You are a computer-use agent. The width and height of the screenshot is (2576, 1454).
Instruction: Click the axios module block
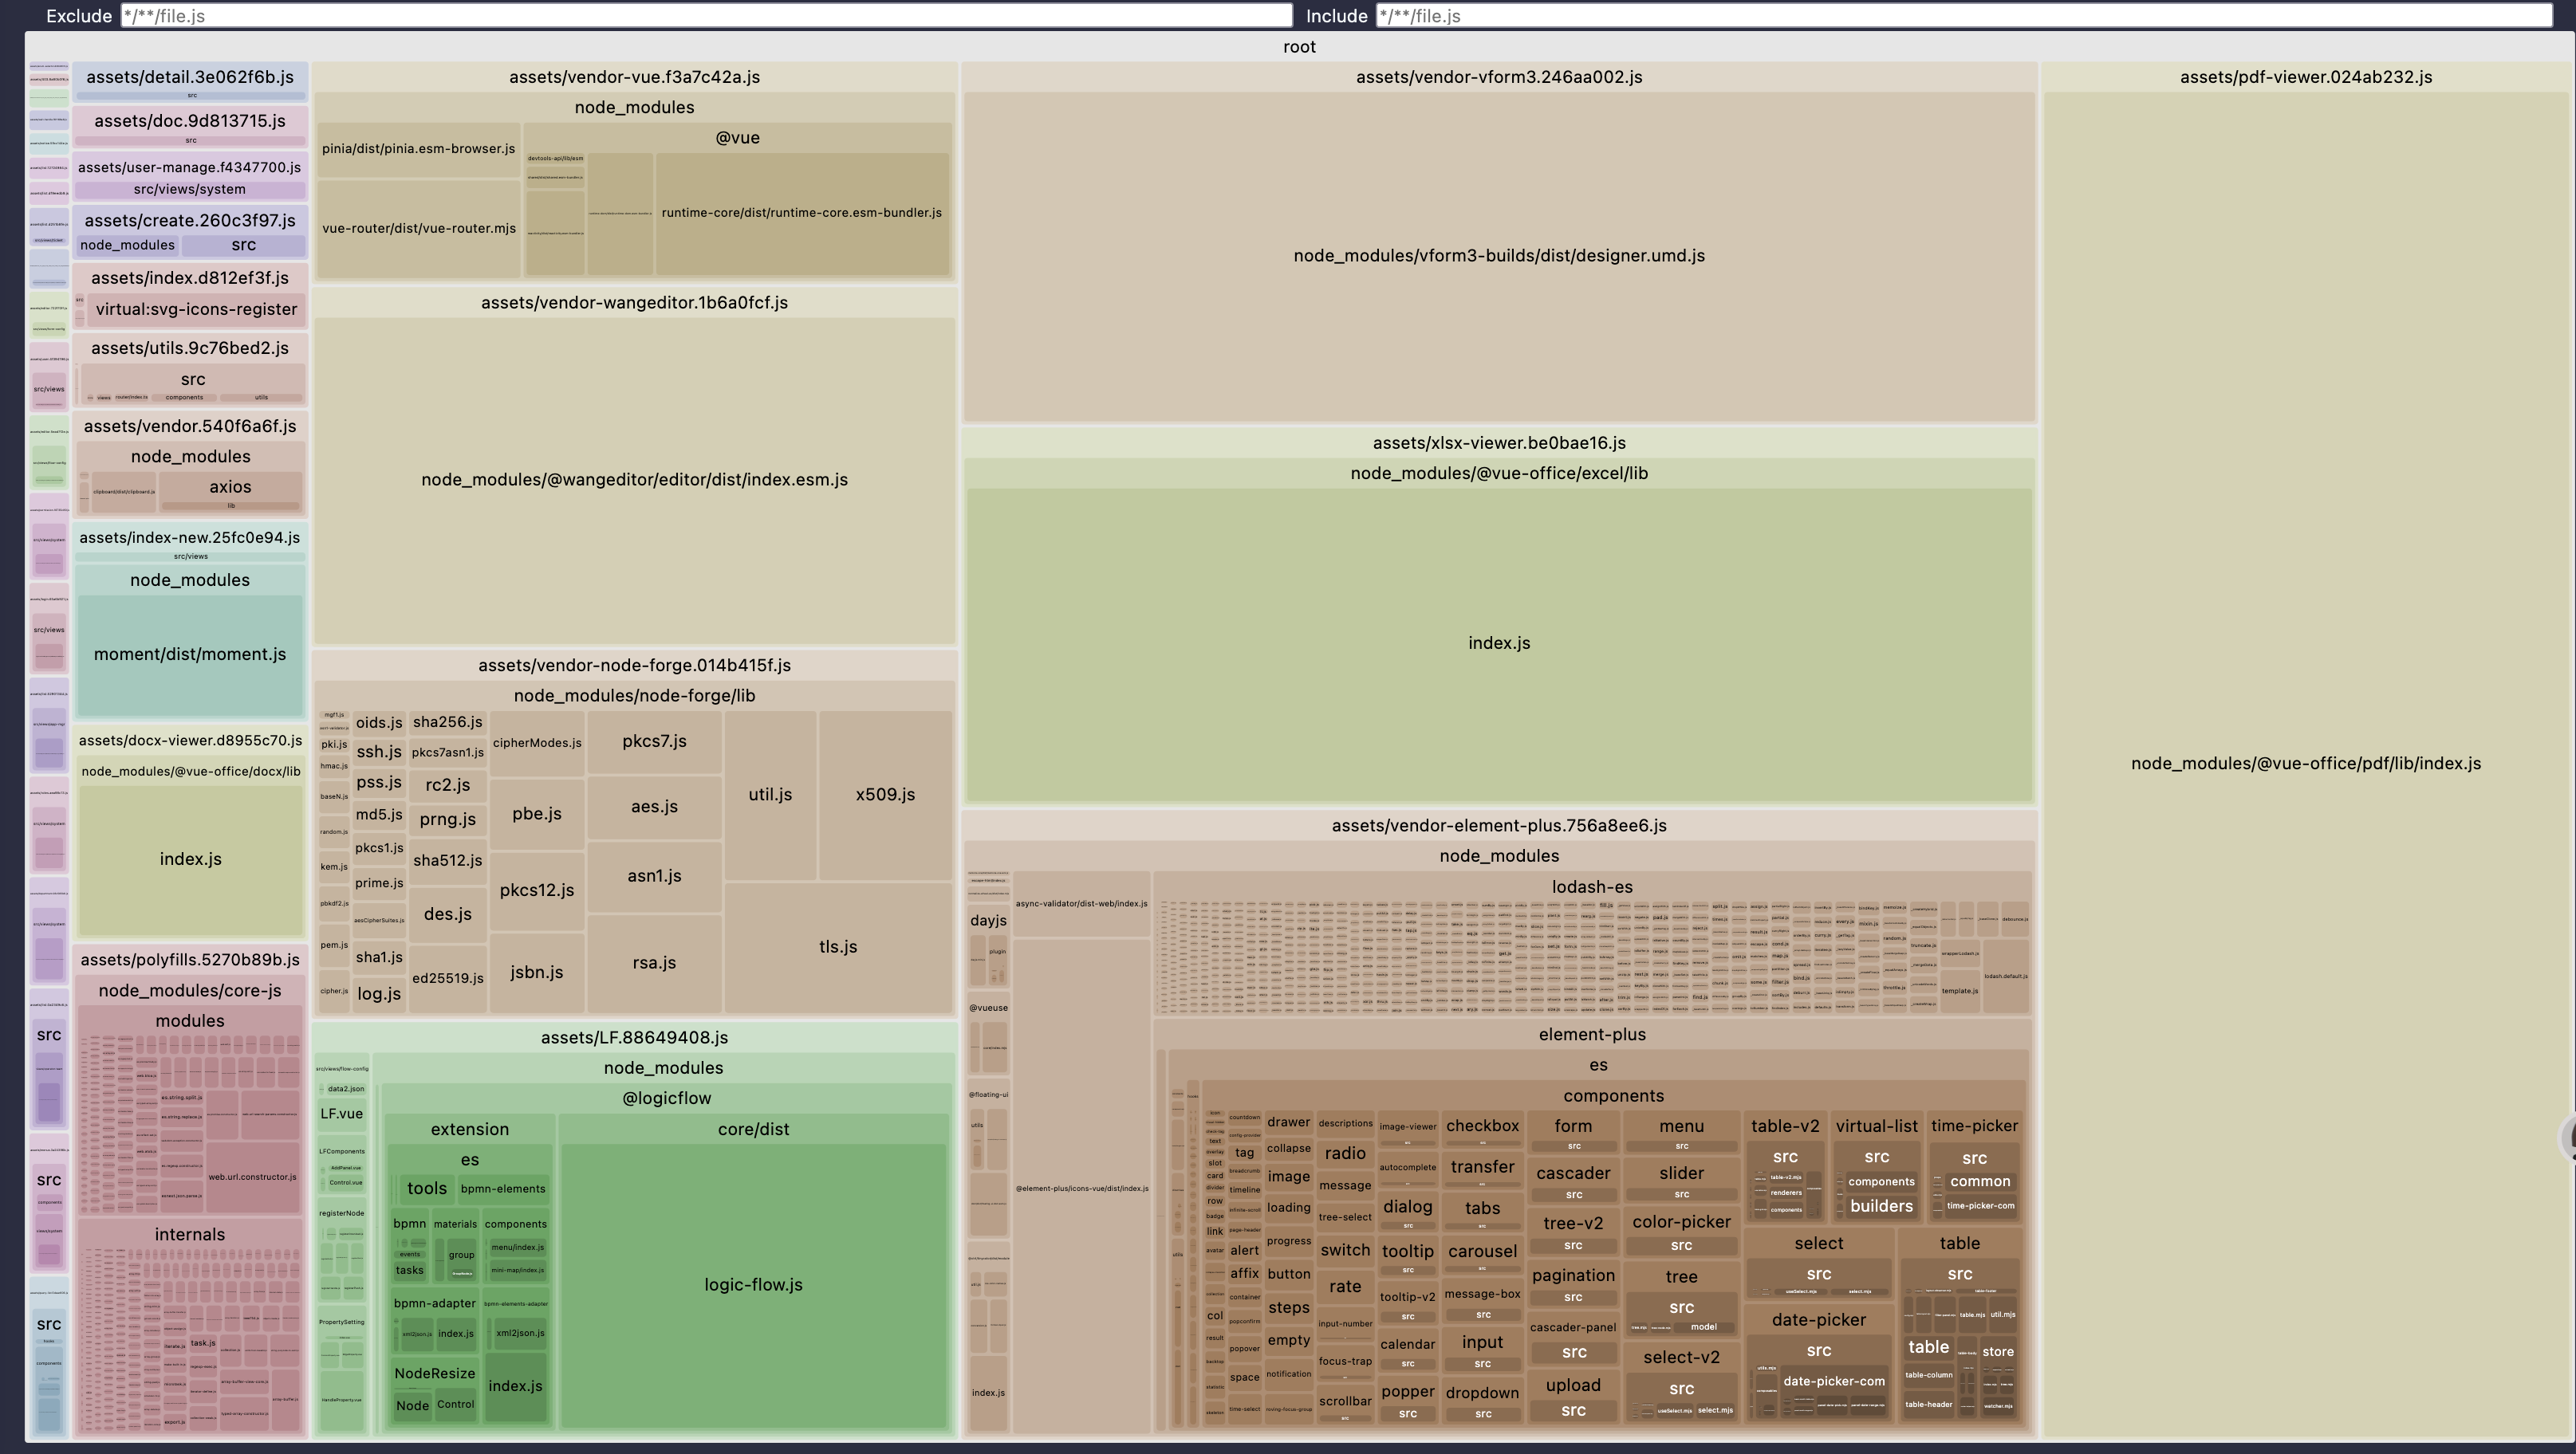click(230, 487)
